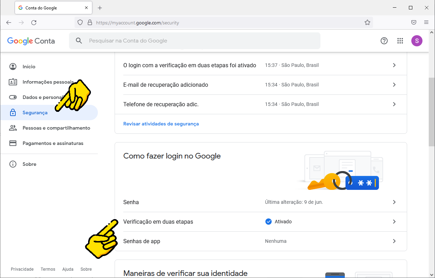
Task: Open the Início menu item
Action: (49, 67)
